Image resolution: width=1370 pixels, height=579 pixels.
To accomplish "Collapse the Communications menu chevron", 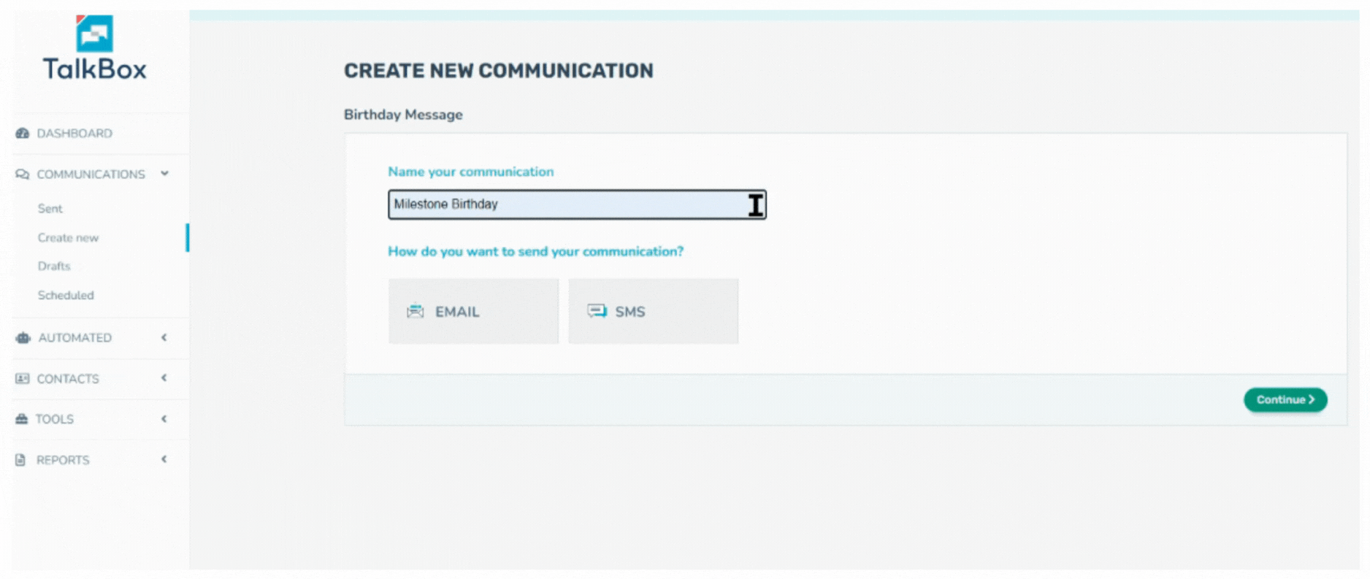I will tap(164, 174).
